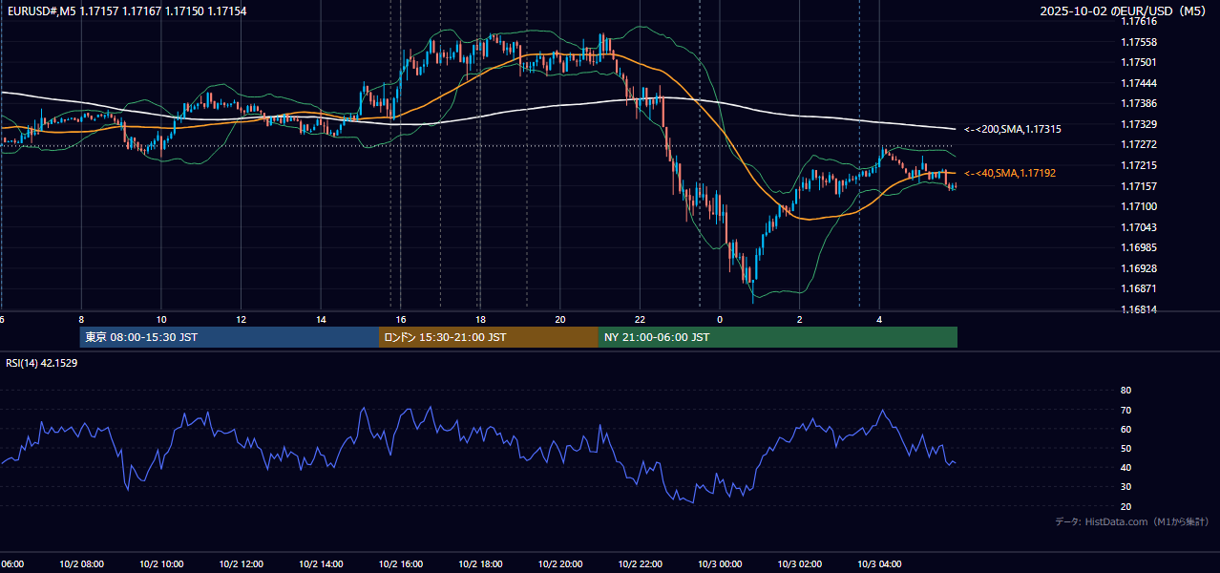Select the 200 SMA label reading 1.17315
Viewport: 1220px width, 573px height.
point(1013,129)
